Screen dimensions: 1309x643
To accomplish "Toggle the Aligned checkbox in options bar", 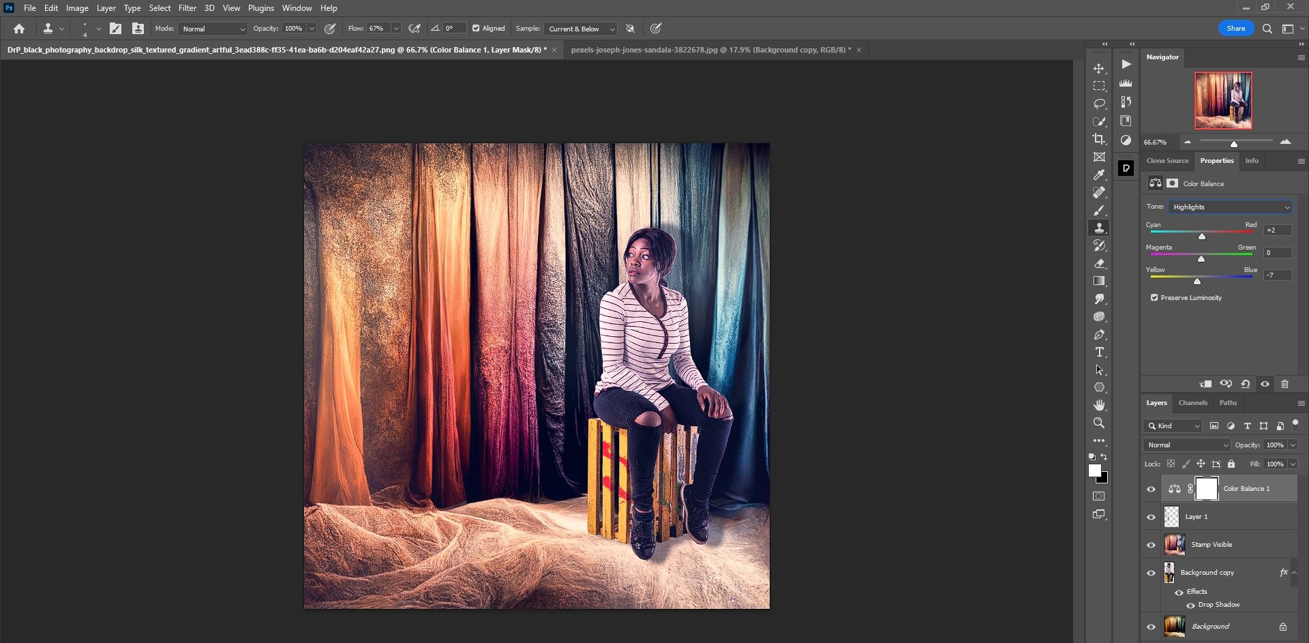I will click(x=476, y=29).
